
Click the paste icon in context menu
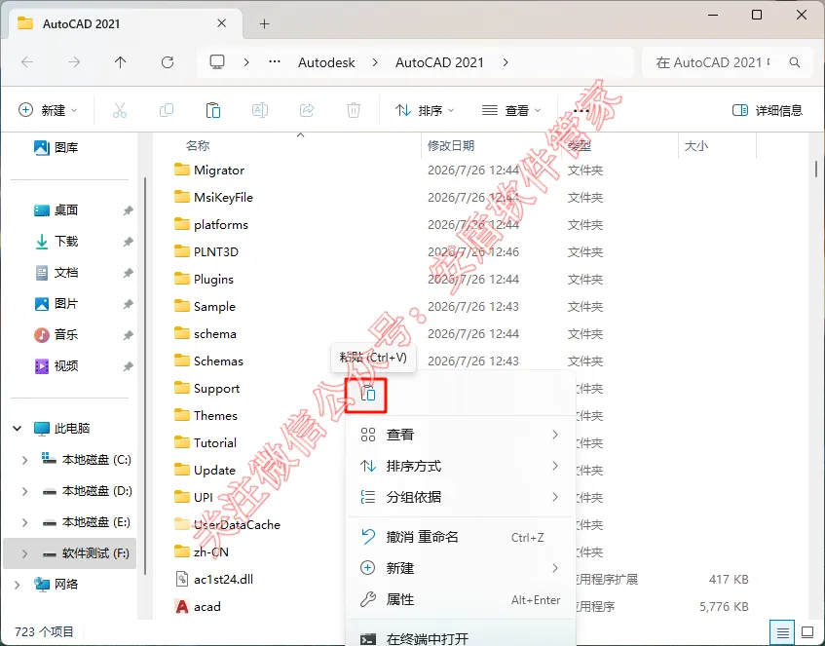pos(368,394)
